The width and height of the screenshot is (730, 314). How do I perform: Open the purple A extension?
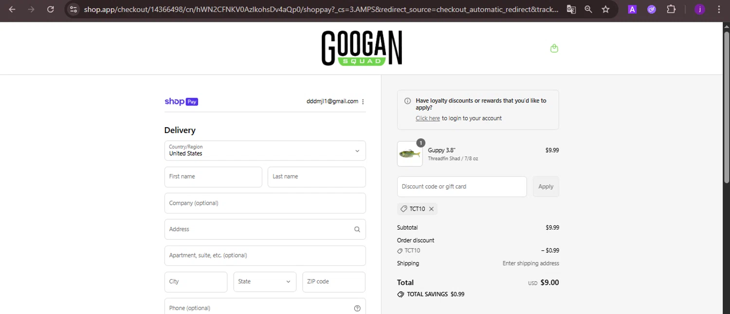click(632, 9)
